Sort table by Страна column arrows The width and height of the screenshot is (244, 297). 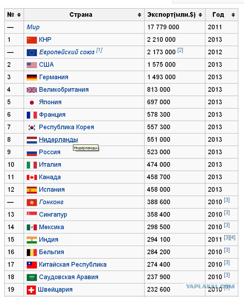point(140,15)
